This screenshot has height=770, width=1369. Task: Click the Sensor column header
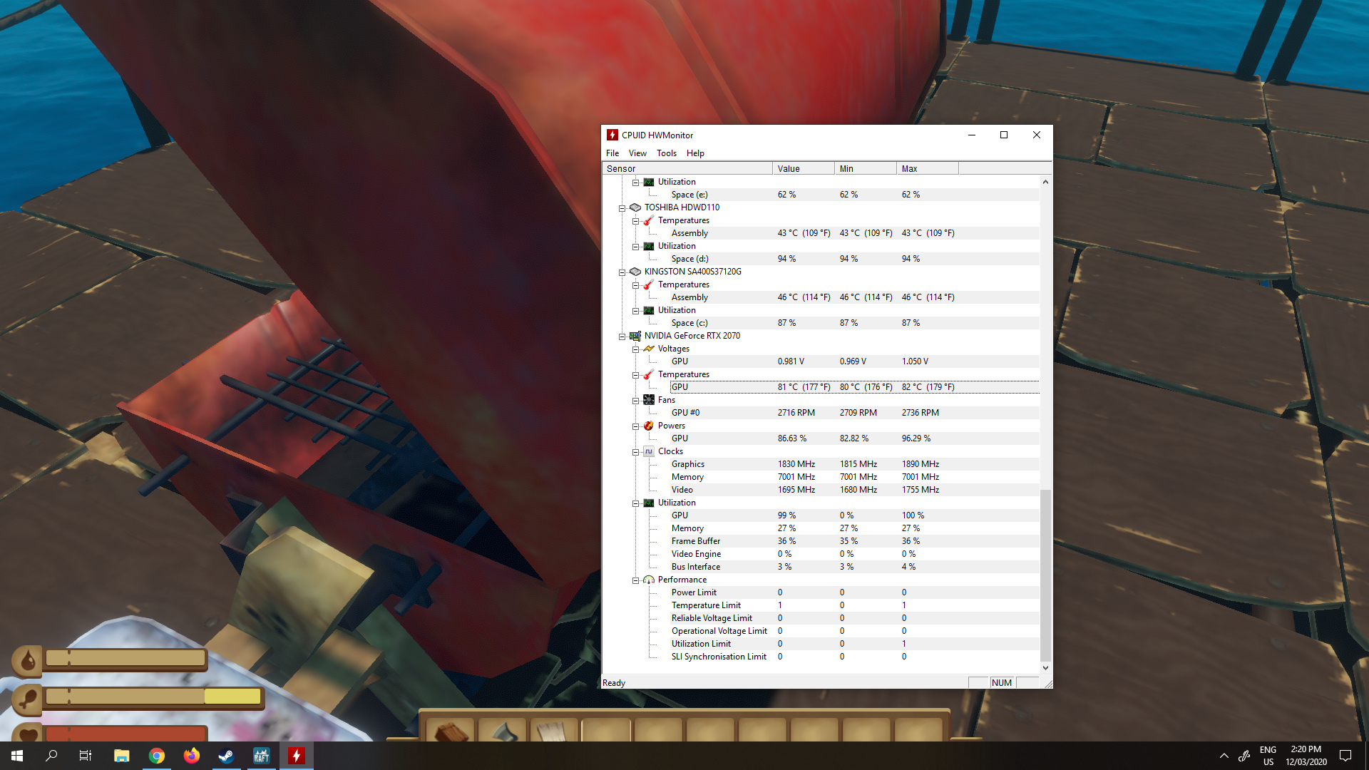pyautogui.click(x=687, y=169)
